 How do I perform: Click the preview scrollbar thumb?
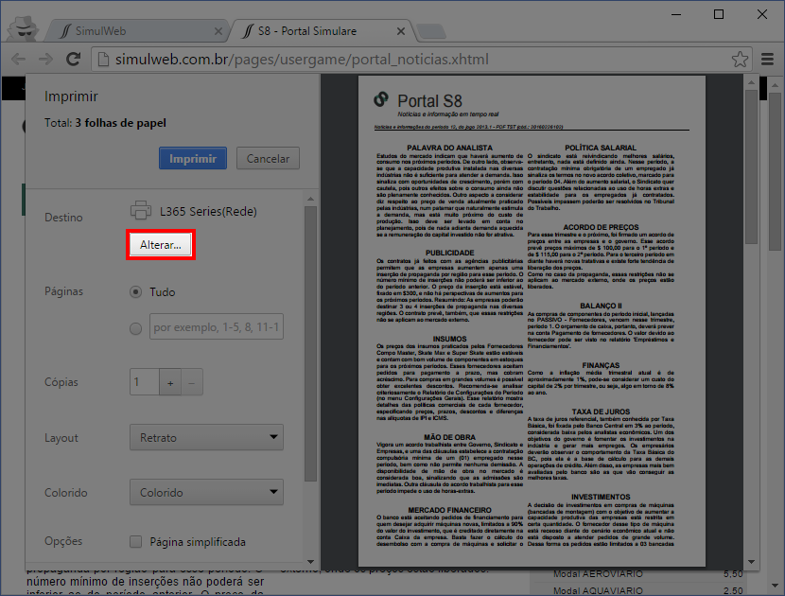pyautogui.click(x=752, y=167)
